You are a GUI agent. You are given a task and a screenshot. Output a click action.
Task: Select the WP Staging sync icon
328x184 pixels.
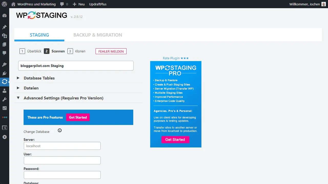click(4, 82)
